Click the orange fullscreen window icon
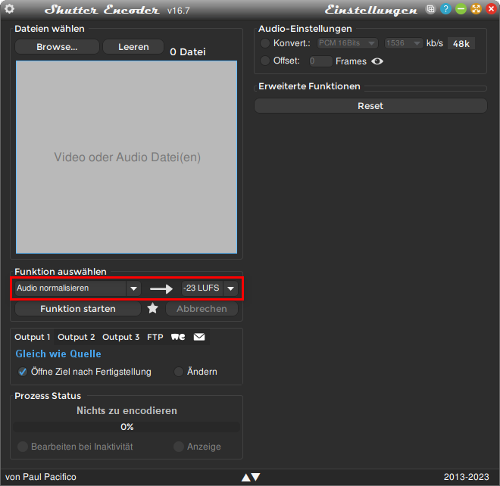The height and width of the screenshot is (486, 500). pos(476,9)
